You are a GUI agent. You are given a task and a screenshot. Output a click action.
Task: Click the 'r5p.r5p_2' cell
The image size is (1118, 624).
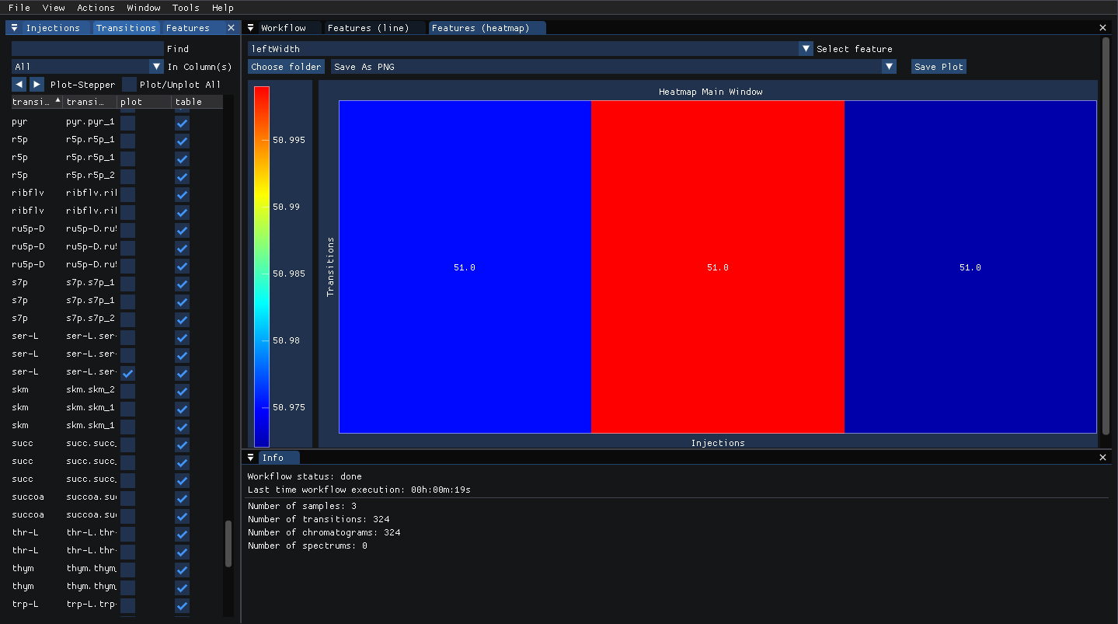click(91, 176)
